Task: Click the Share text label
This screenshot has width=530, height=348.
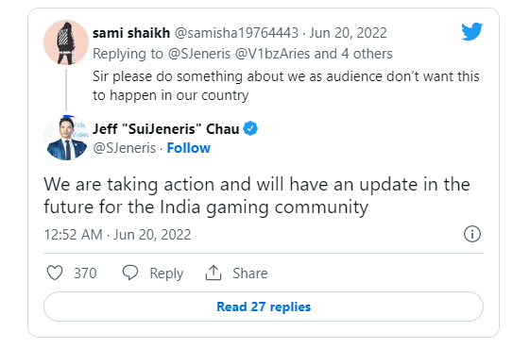Action: pyautogui.click(x=249, y=273)
